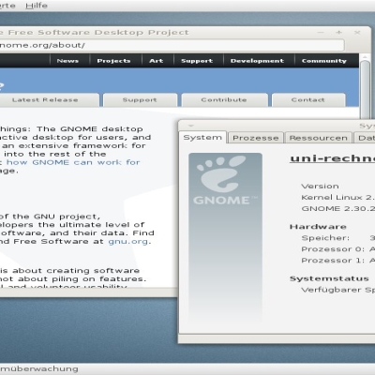
Task: Open Support in the black navigation bar
Action: coord(197,61)
